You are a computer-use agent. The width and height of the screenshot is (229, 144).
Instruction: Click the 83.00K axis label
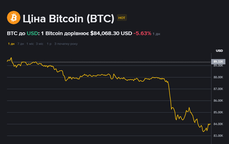click(x=218, y=136)
